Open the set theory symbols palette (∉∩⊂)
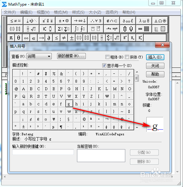 pyautogui.click(x=112, y=21)
